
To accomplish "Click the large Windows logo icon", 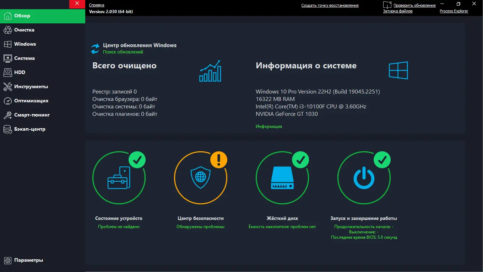I will point(398,70).
